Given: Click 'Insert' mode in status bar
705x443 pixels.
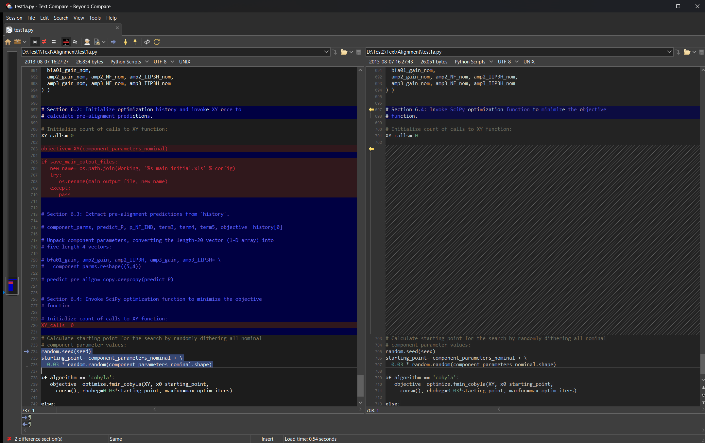Looking at the screenshot, I should (x=267, y=439).
